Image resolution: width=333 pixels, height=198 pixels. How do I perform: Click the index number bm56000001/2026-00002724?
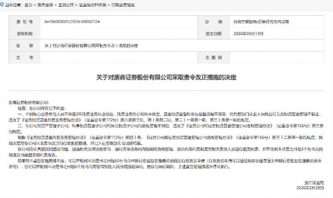pos(72,21)
